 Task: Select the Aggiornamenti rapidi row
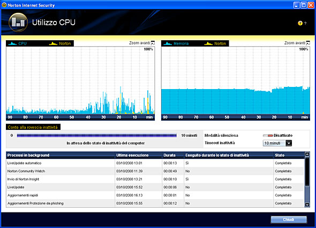click(155, 195)
